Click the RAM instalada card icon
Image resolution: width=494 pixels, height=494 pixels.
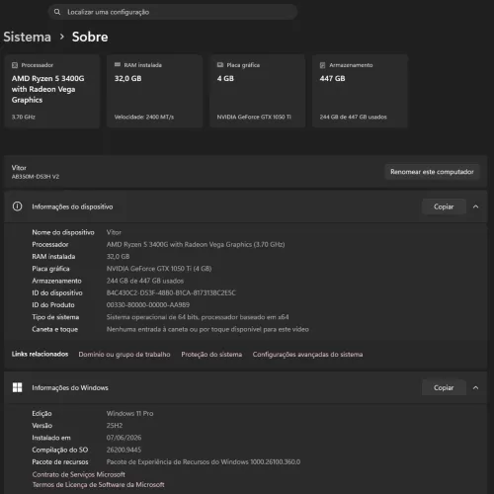pos(118,65)
